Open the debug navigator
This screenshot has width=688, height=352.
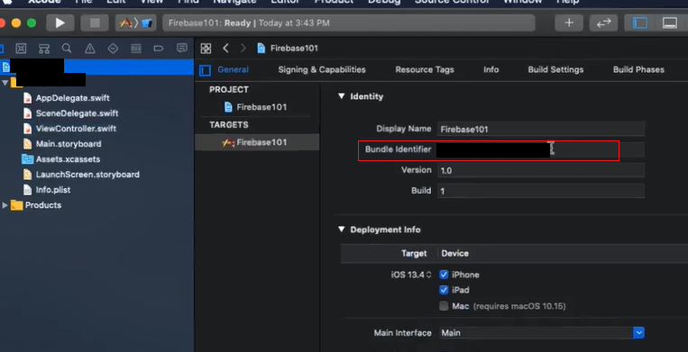pos(136,48)
